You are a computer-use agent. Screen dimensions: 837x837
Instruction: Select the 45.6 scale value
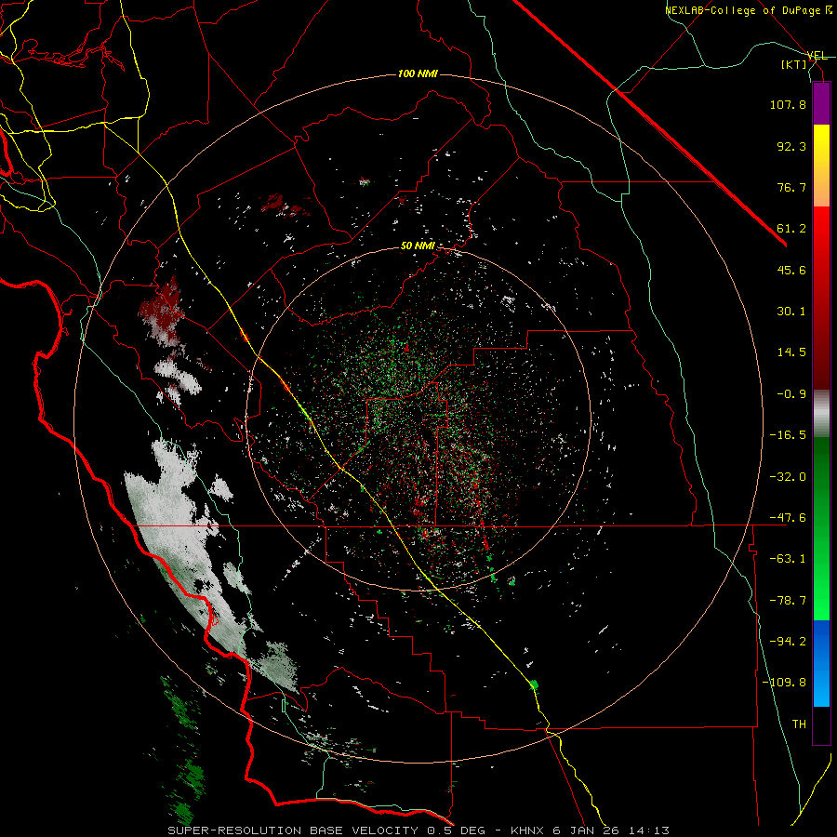791,270
